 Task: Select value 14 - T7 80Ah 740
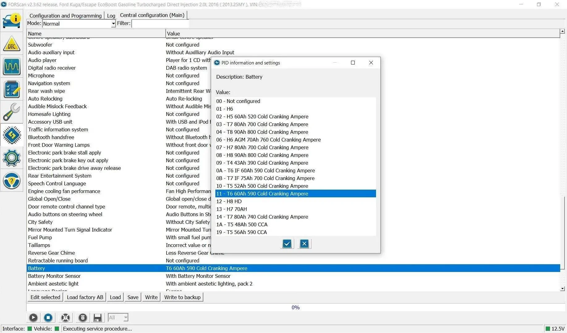295,217
